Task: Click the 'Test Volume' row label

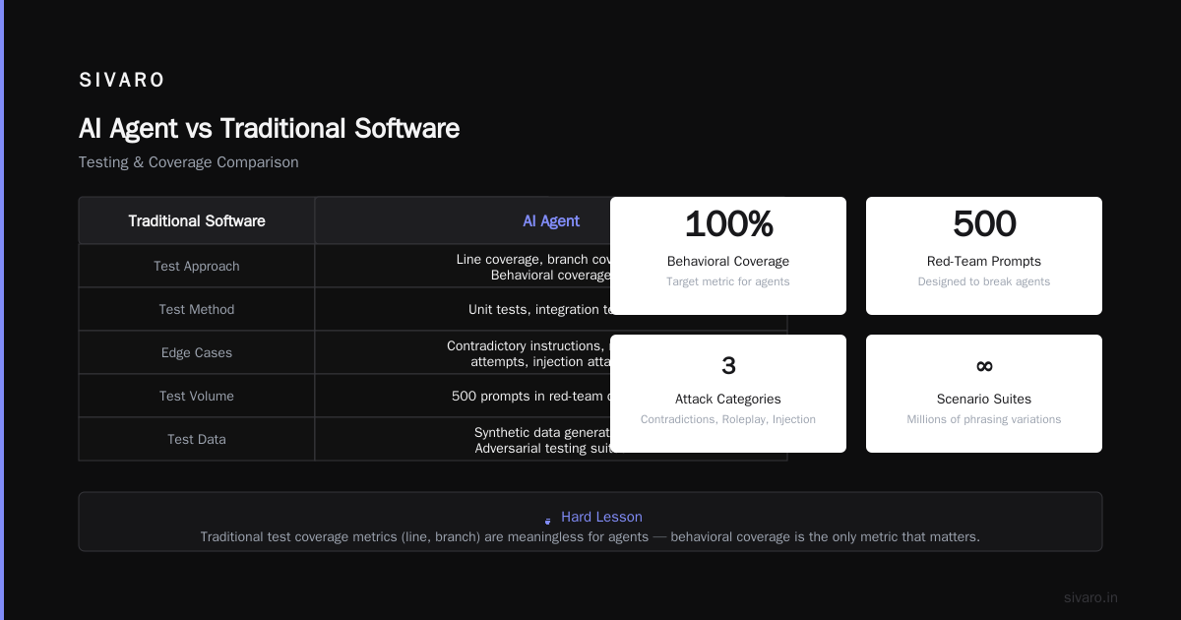Action: [197, 396]
